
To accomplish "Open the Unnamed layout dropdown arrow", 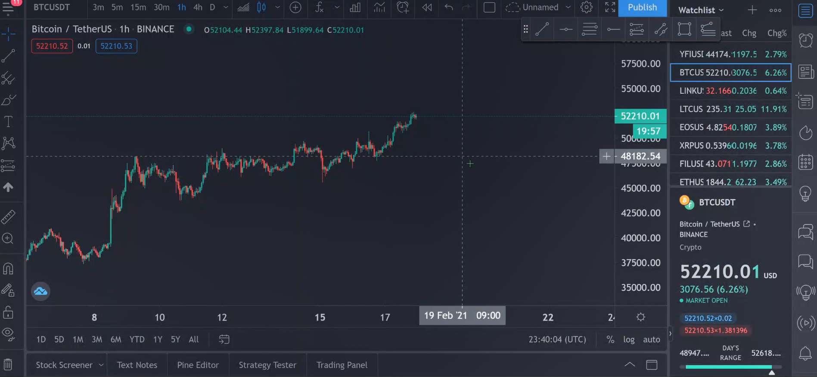I will (568, 7).
